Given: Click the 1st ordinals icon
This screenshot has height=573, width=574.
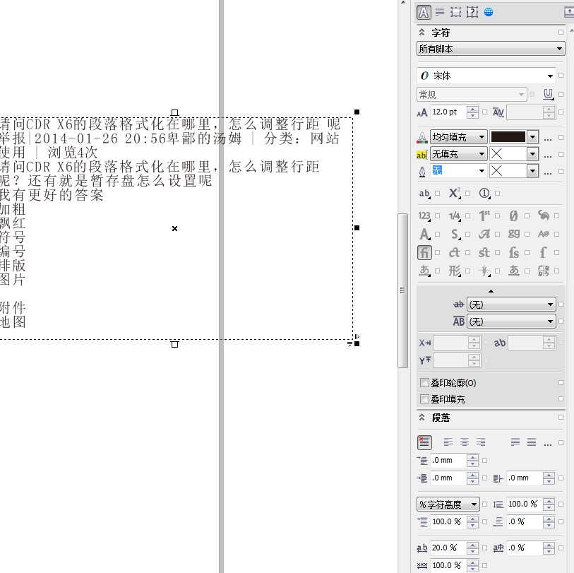Looking at the screenshot, I should 484,215.
